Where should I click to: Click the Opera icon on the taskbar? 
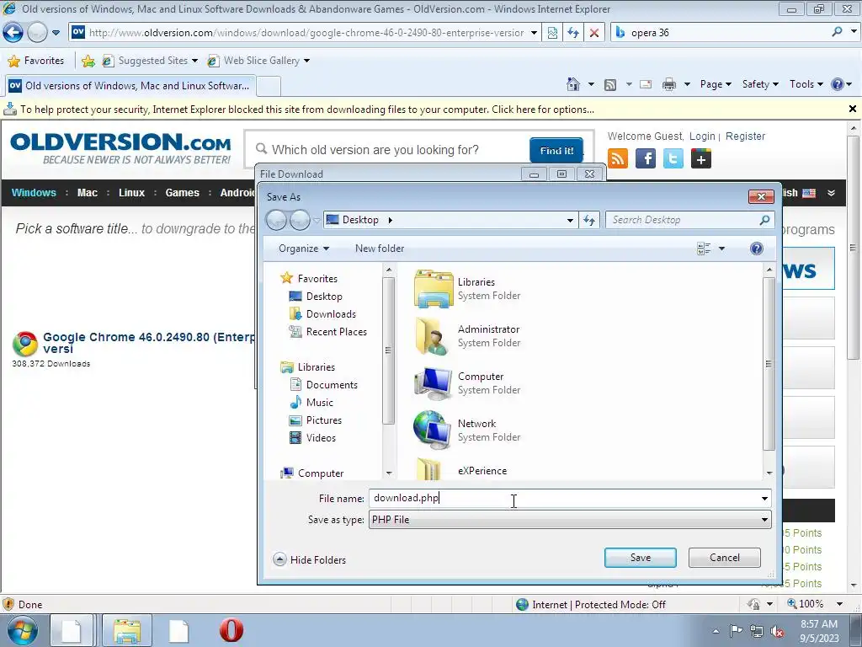[x=231, y=630]
